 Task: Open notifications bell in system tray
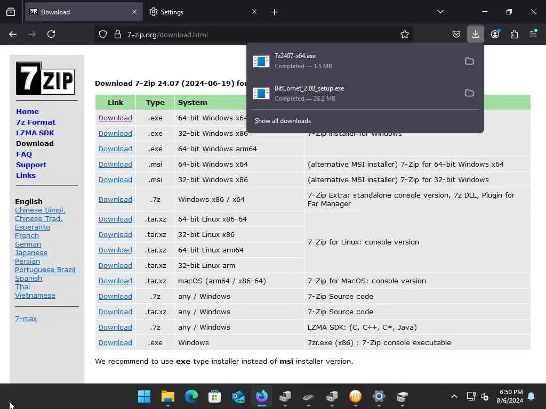point(532,396)
